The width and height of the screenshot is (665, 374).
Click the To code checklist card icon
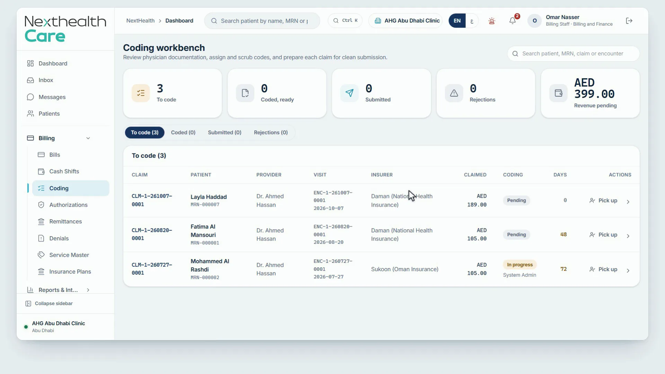[x=141, y=93]
